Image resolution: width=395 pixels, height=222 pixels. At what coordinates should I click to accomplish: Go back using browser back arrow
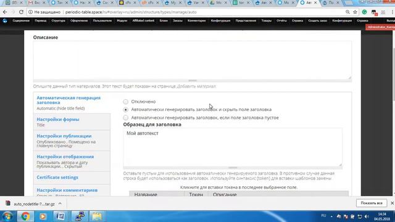pyautogui.click(x=5, y=12)
